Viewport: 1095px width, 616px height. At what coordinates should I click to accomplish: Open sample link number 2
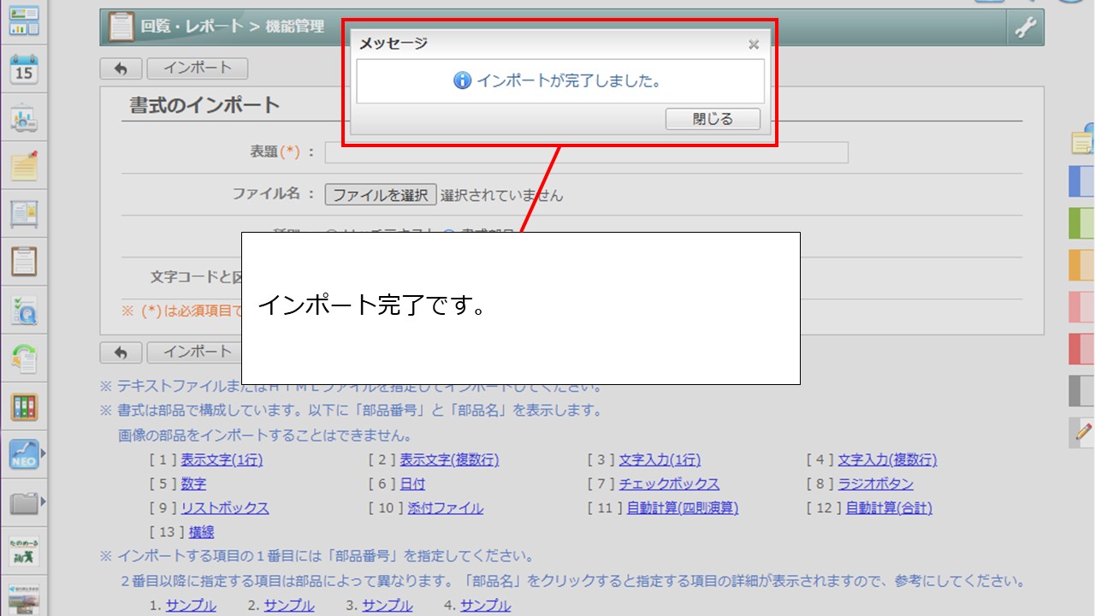click(289, 606)
